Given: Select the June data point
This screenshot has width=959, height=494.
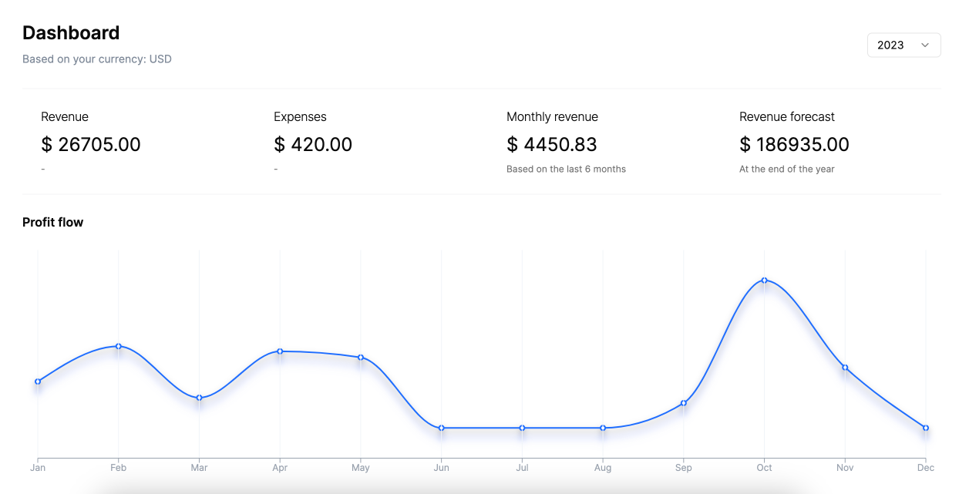Looking at the screenshot, I should [441, 428].
